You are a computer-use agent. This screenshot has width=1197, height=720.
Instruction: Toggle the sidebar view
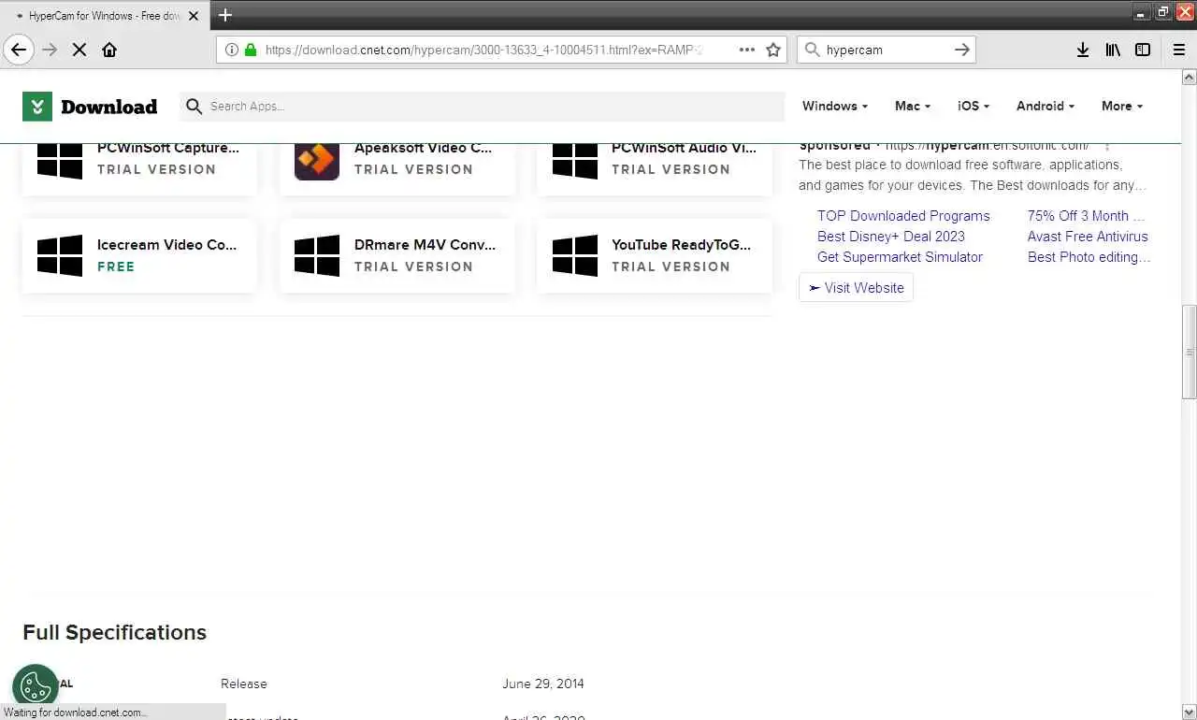(x=1143, y=50)
